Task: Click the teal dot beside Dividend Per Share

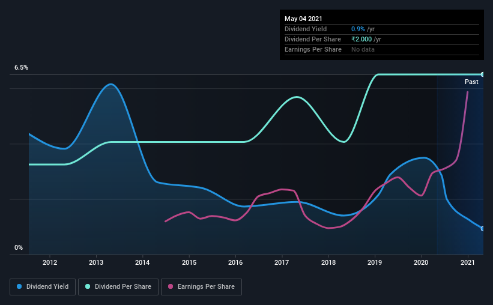Action: point(88,287)
